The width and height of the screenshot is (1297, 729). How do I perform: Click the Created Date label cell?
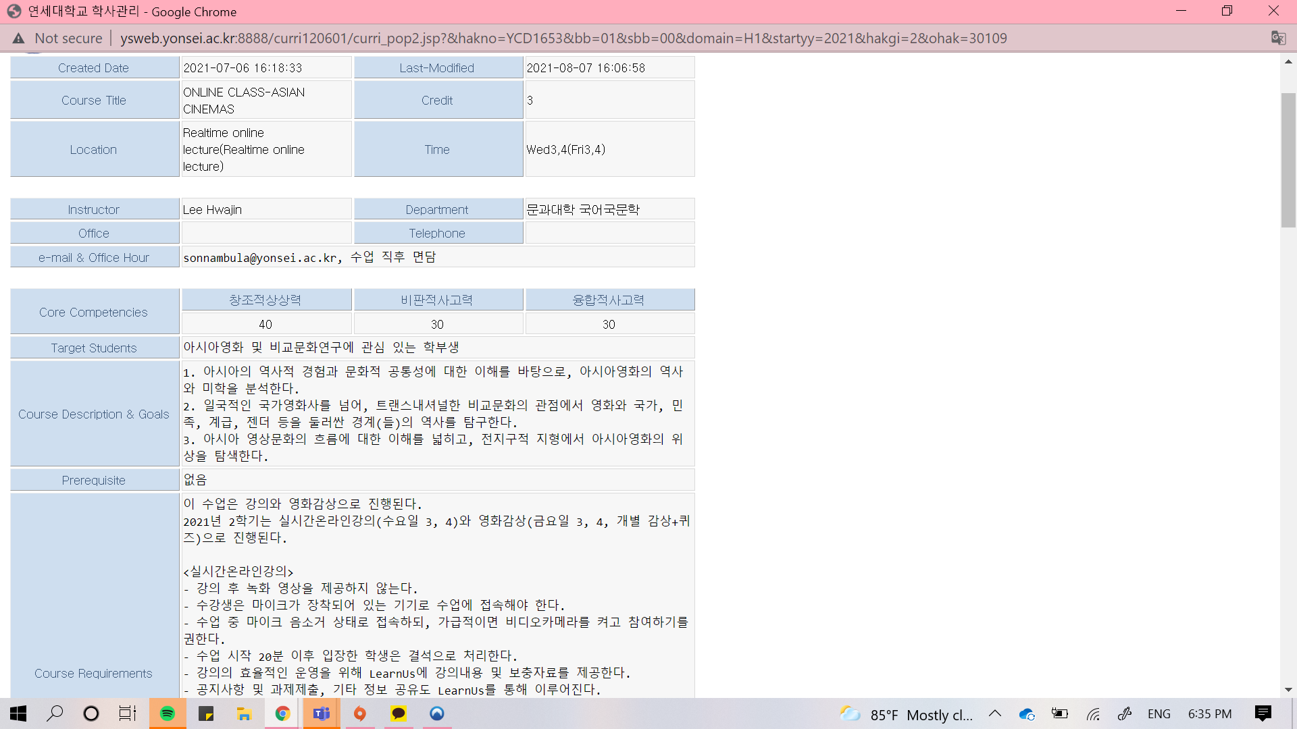(94, 68)
